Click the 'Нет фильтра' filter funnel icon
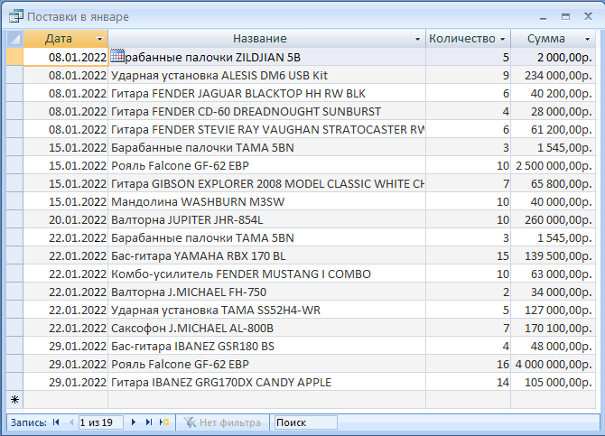This screenshot has height=436, width=605. click(x=190, y=422)
